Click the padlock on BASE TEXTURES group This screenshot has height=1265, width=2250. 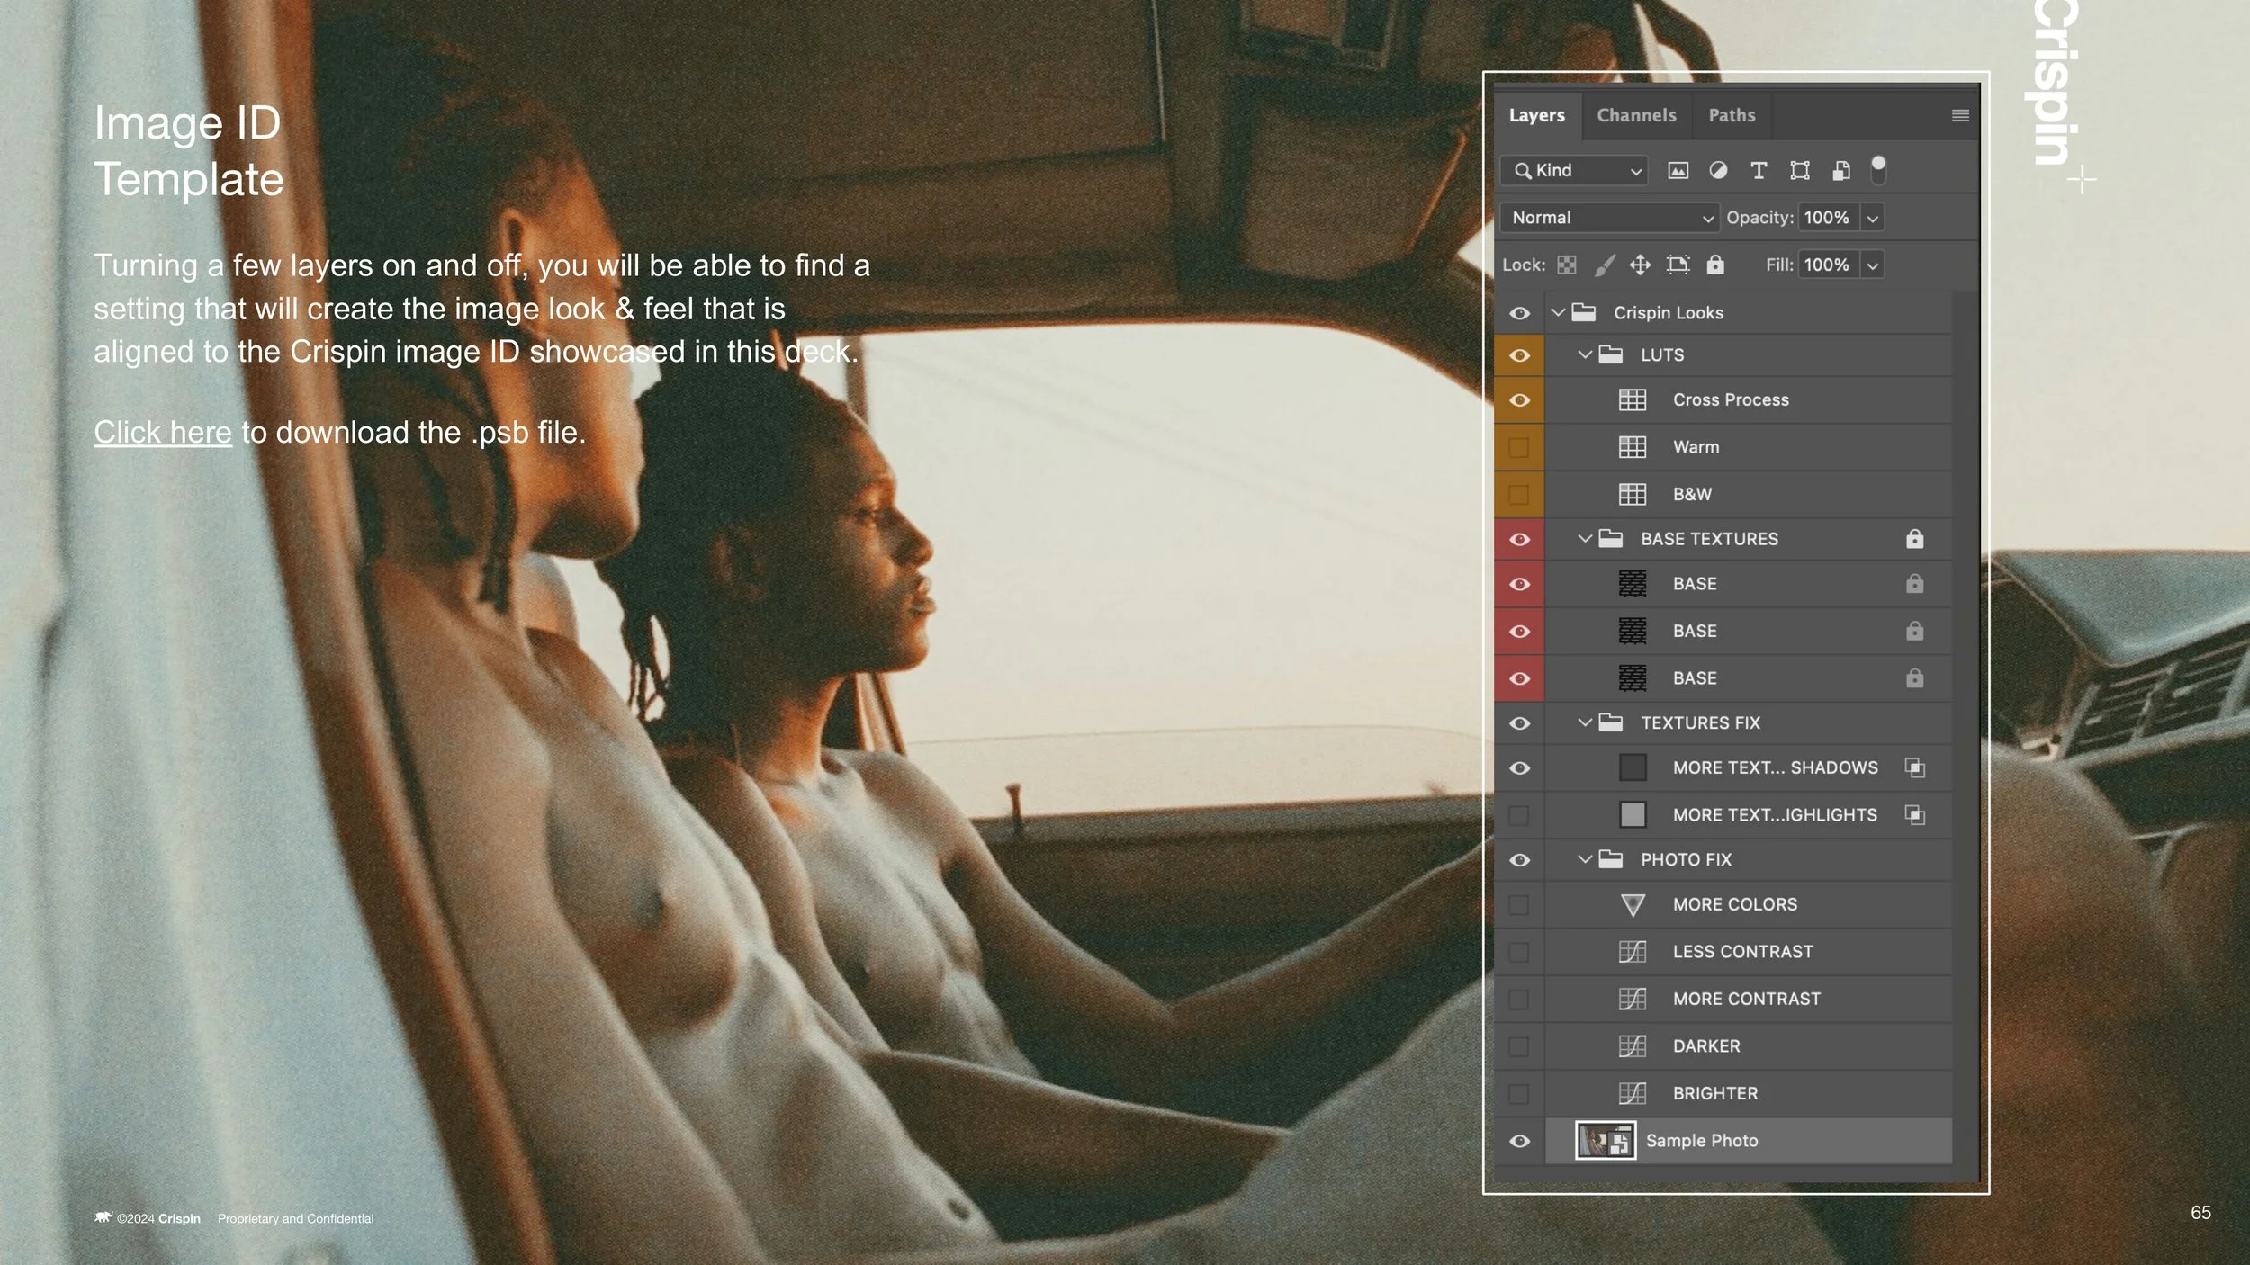tap(1914, 538)
